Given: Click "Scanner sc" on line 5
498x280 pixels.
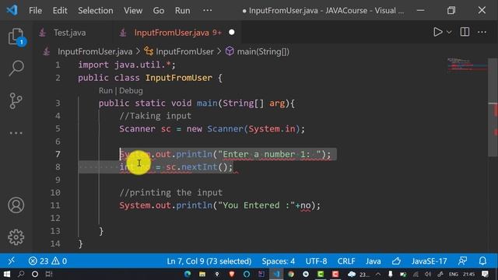Looking at the screenshot, I should coord(145,129).
